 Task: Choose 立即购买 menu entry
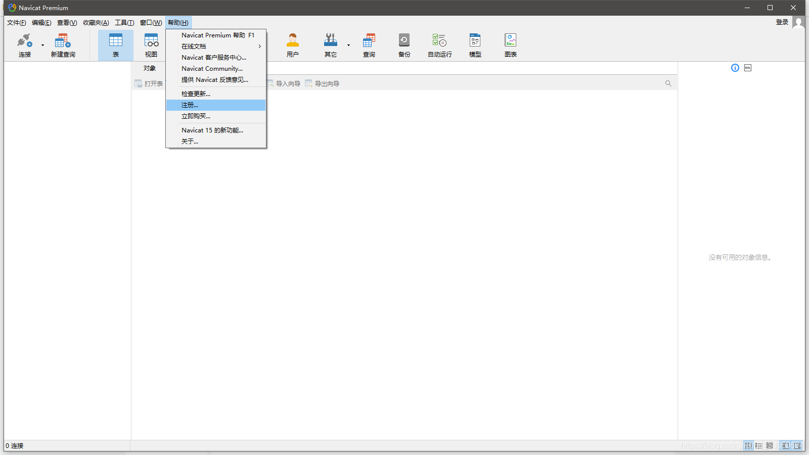(216, 116)
